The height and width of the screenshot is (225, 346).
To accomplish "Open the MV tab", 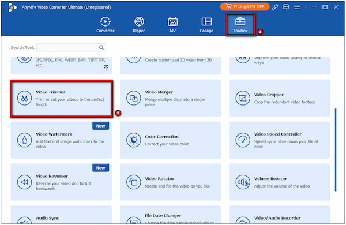I will [x=172, y=25].
